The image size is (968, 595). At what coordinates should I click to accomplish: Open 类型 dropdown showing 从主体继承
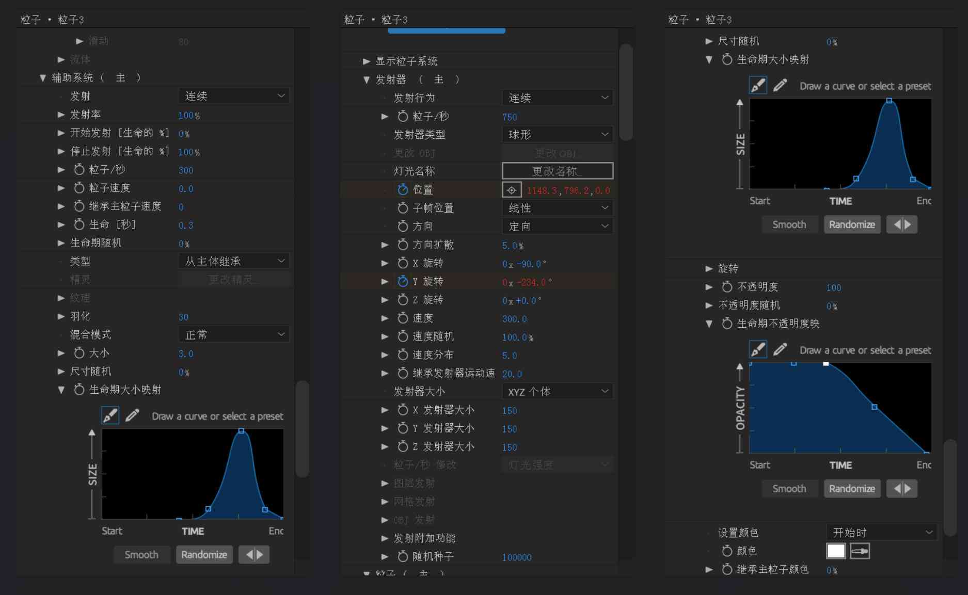[234, 261]
